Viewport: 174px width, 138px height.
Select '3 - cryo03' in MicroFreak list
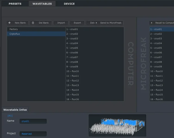coord(162,39)
